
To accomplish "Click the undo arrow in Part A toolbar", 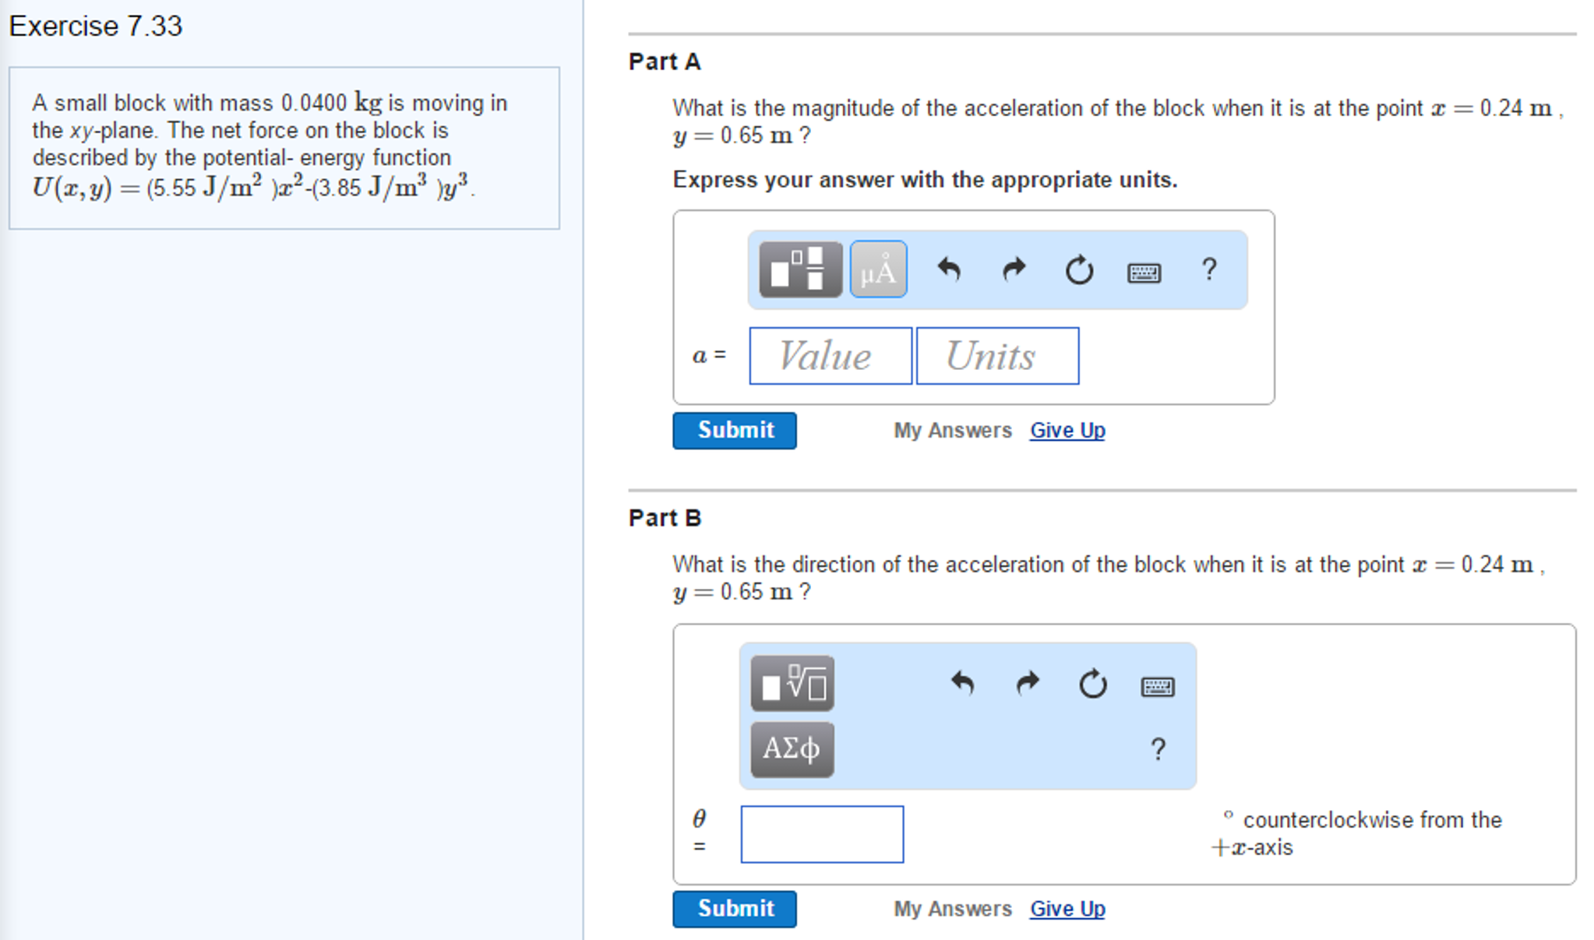I will 950,270.
